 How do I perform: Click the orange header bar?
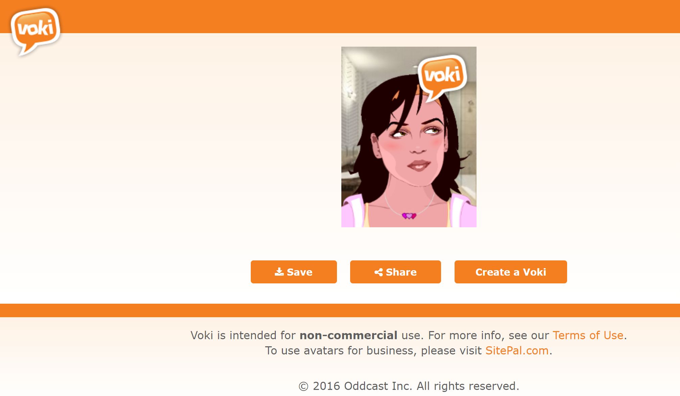[x=372, y=16]
